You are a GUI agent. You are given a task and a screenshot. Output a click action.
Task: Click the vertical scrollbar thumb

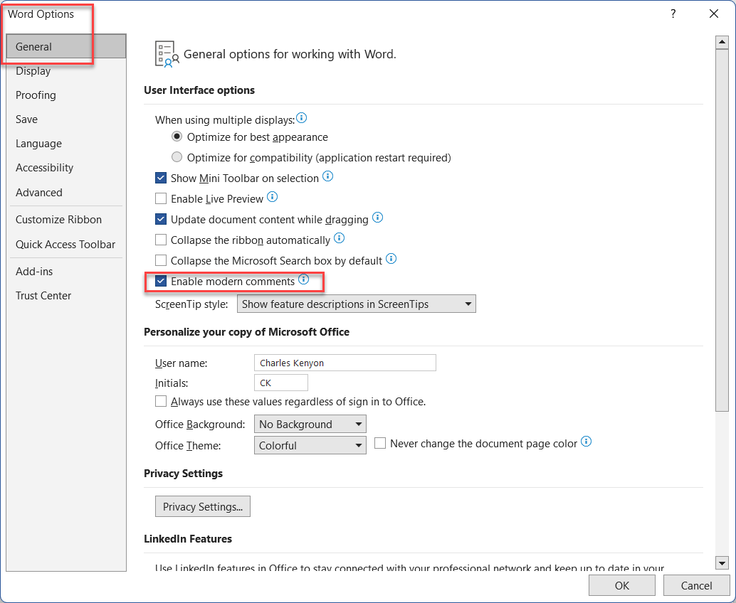point(722,230)
